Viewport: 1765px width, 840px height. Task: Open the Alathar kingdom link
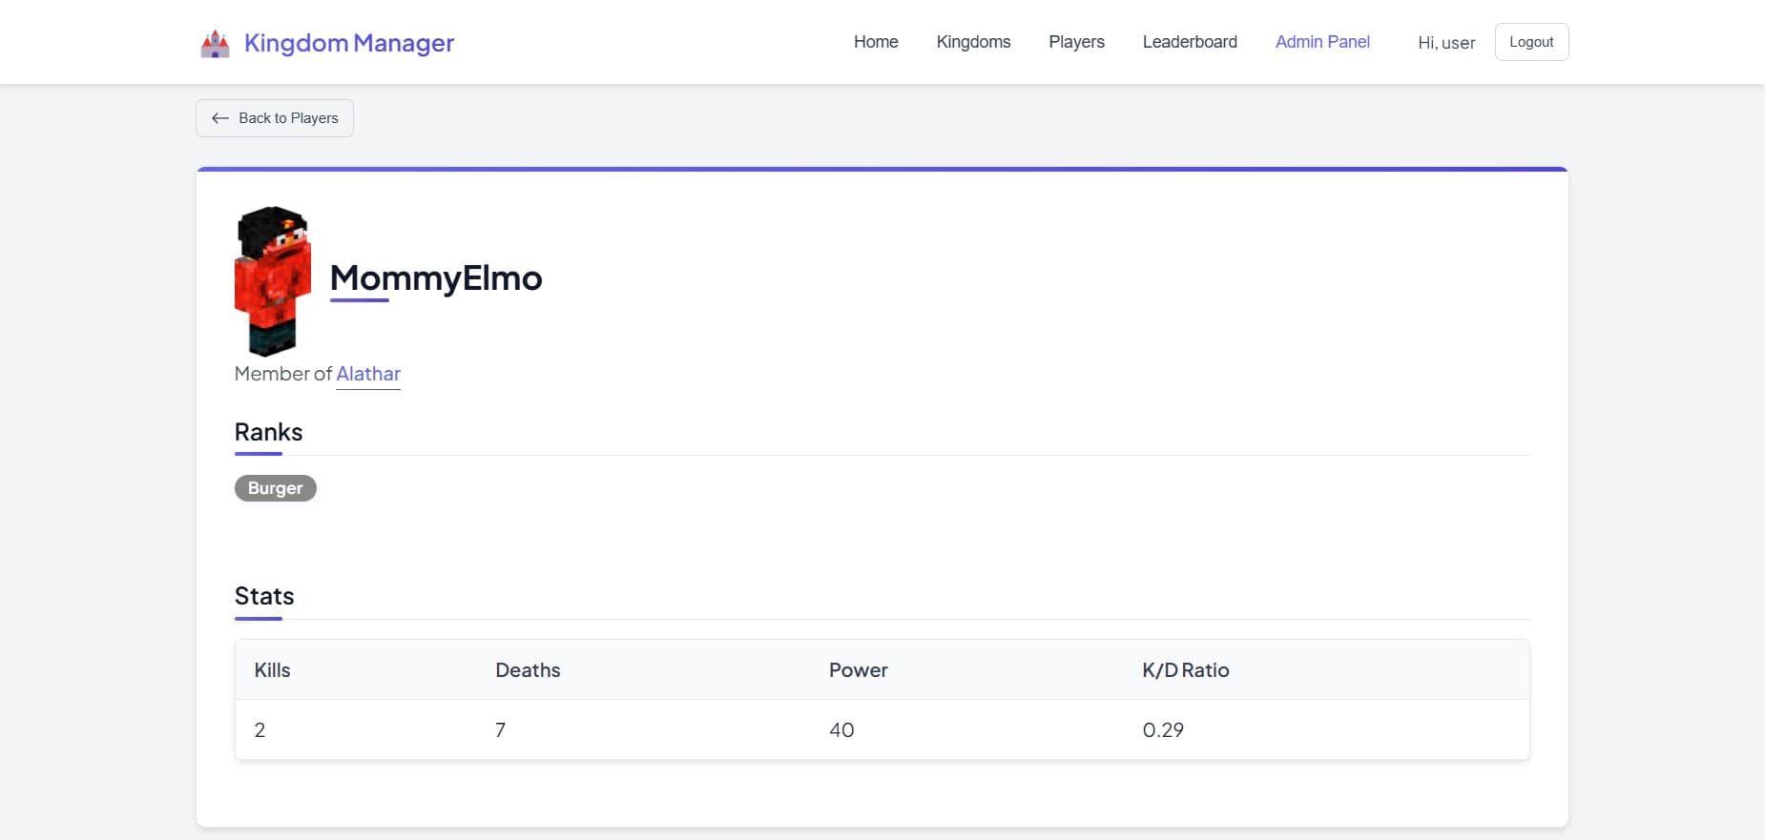coord(368,374)
